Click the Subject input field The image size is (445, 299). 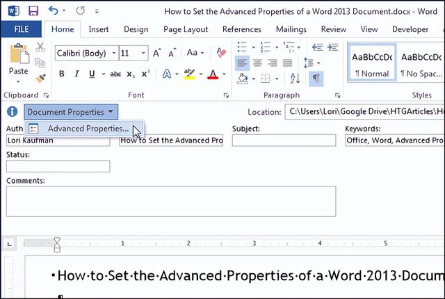284,140
